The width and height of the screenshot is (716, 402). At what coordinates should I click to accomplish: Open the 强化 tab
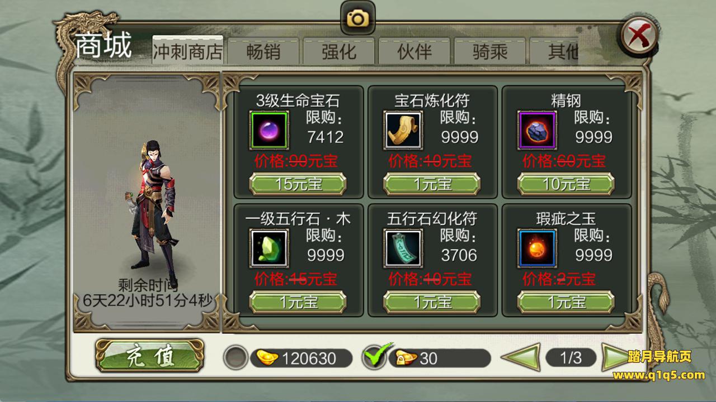339,52
